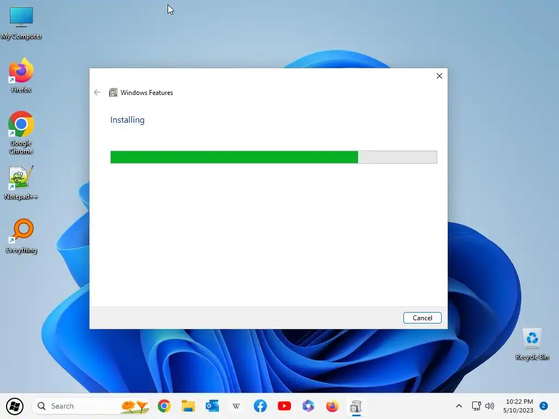The height and width of the screenshot is (419, 559).
Task: Show hidden tray icons chevron
Action: tap(459, 406)
